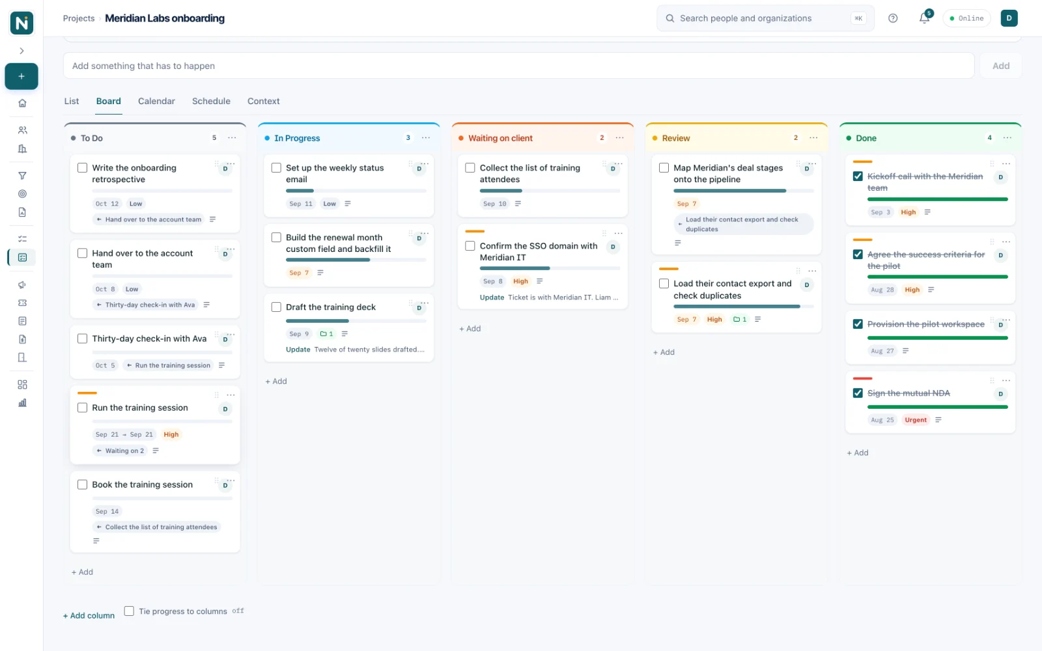The width and height of the screenshot is (1042, 651).
Task: Click the 'Waiting on 2' dependency chip
Action: [x=120, y=450]
